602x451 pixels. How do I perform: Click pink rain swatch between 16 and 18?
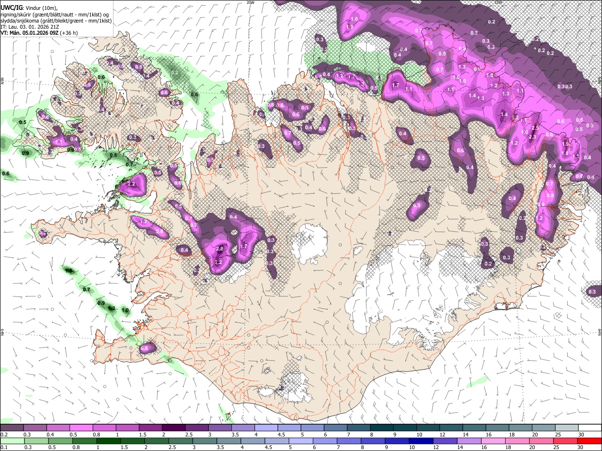(x=493, y=441)
